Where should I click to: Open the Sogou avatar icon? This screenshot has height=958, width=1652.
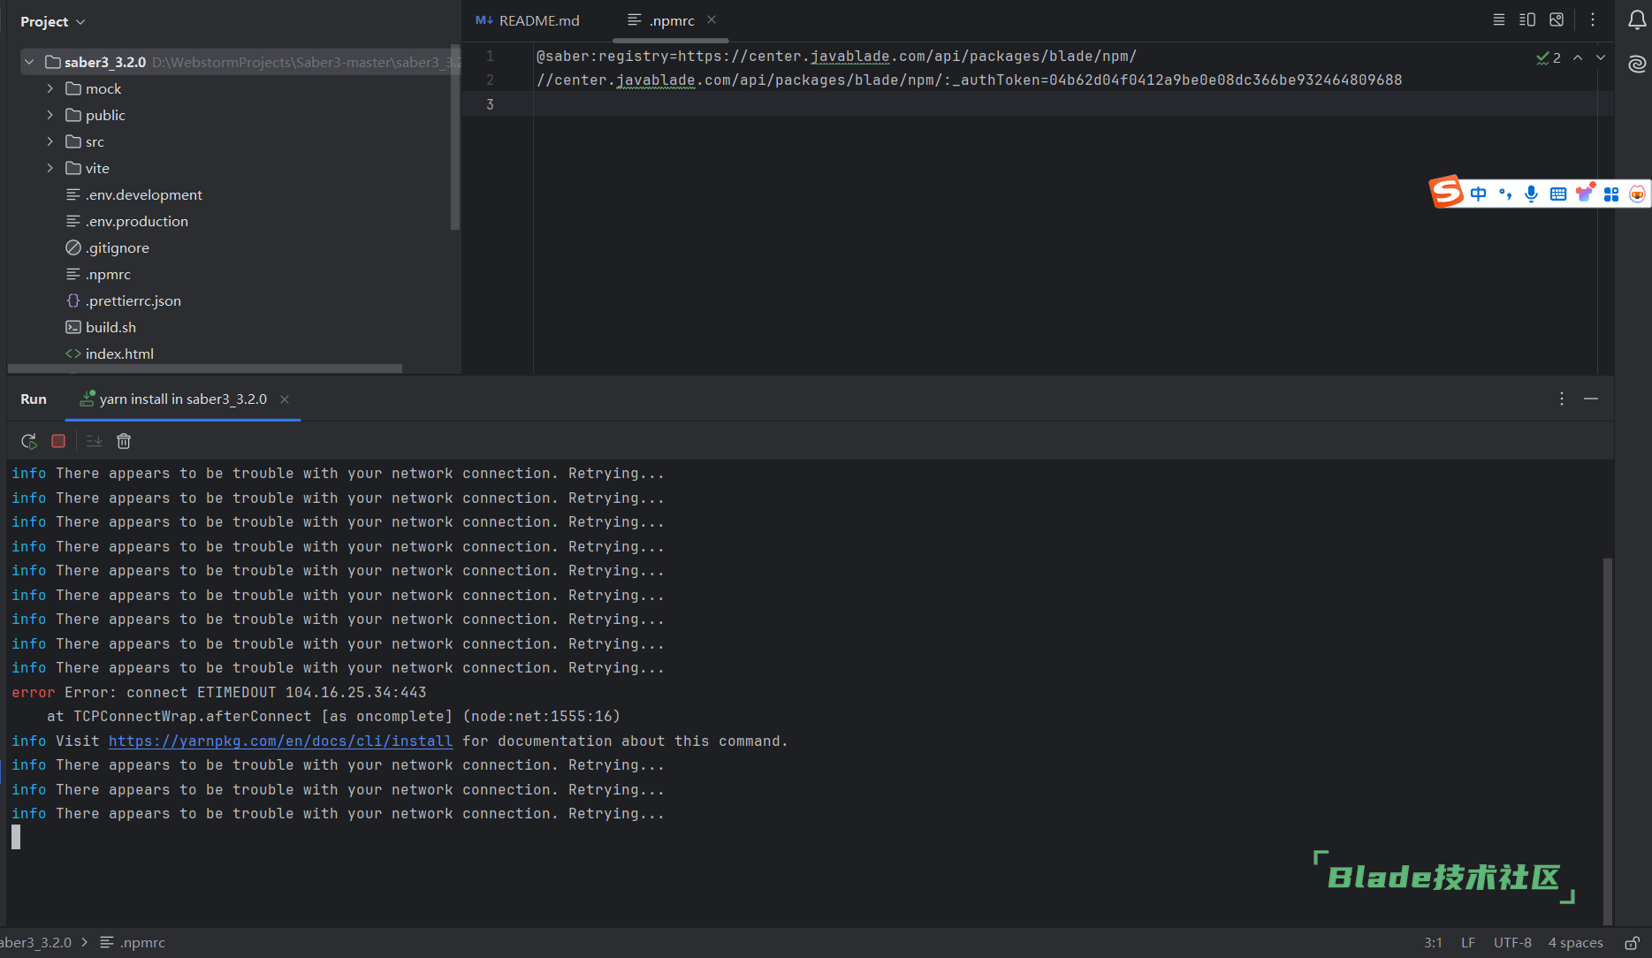(1638, 194)
